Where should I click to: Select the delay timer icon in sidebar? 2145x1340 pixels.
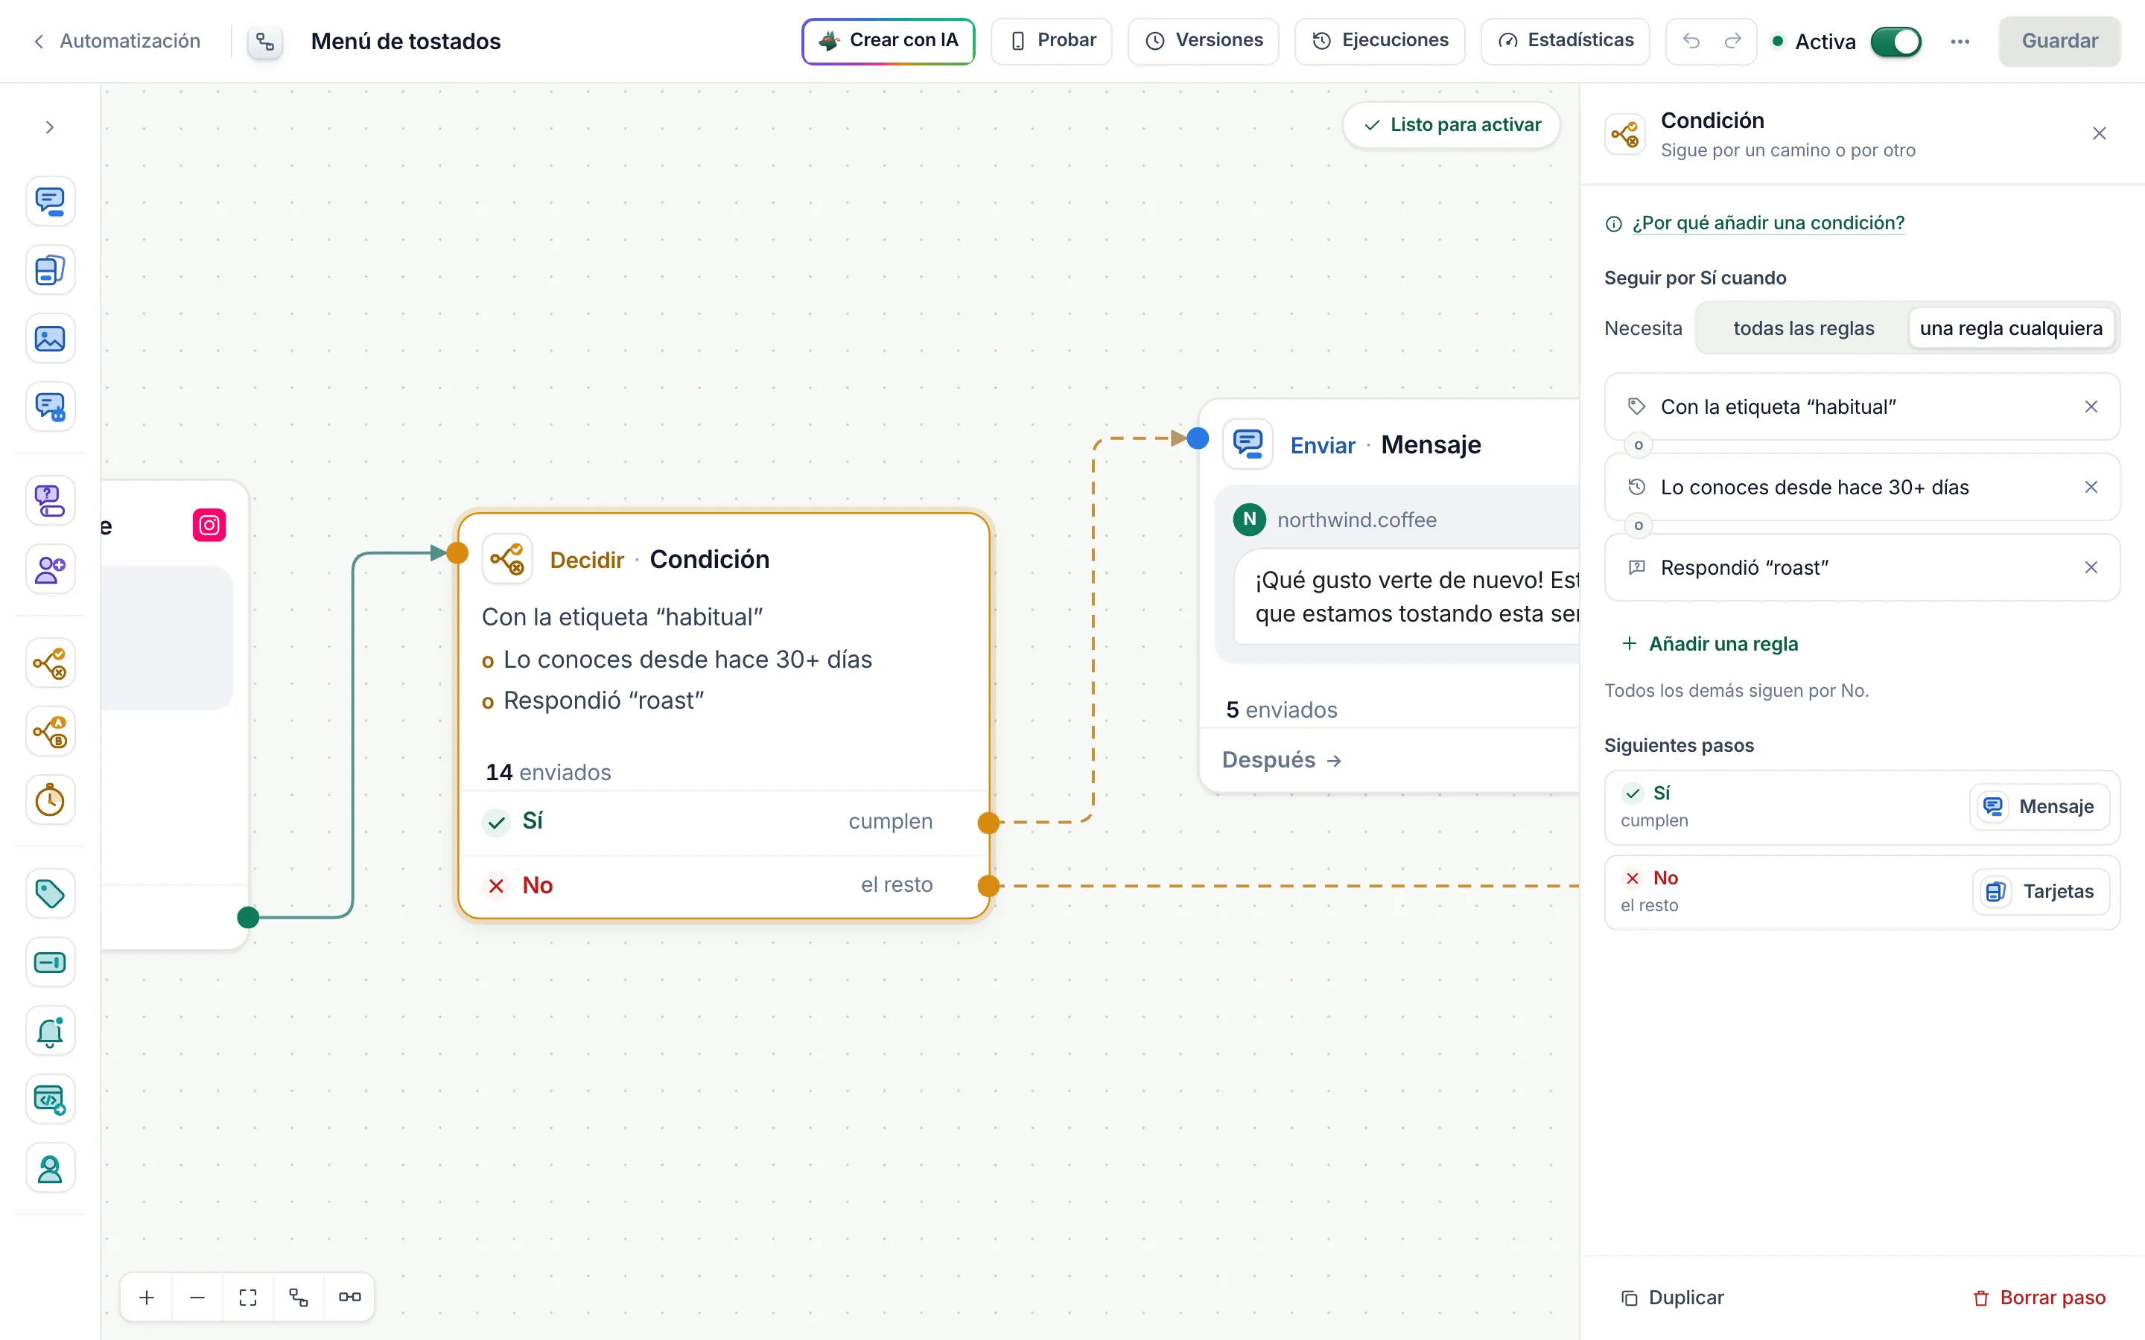click(x=50, y=800)
